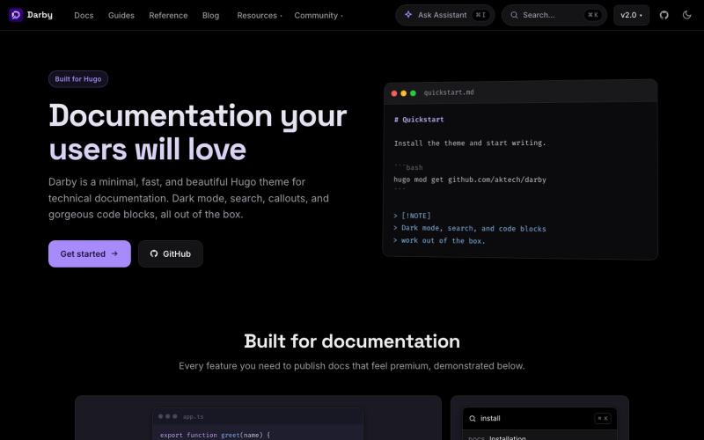Viewport: 704px width, 440px height.
Task: Open the Guides nav item
Action: click(121, 15)
